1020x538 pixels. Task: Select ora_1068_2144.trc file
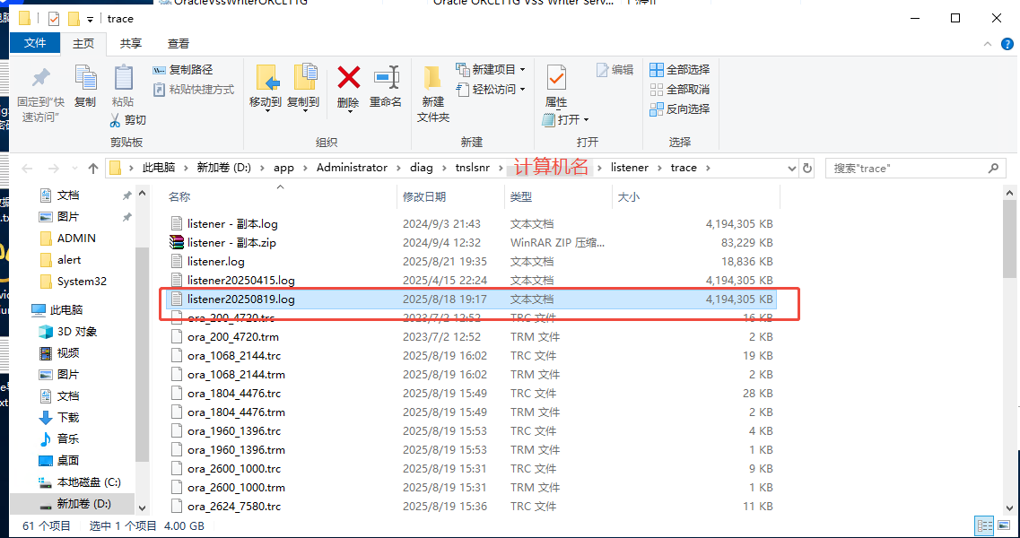pyautogui.click(x=234, y=356)
